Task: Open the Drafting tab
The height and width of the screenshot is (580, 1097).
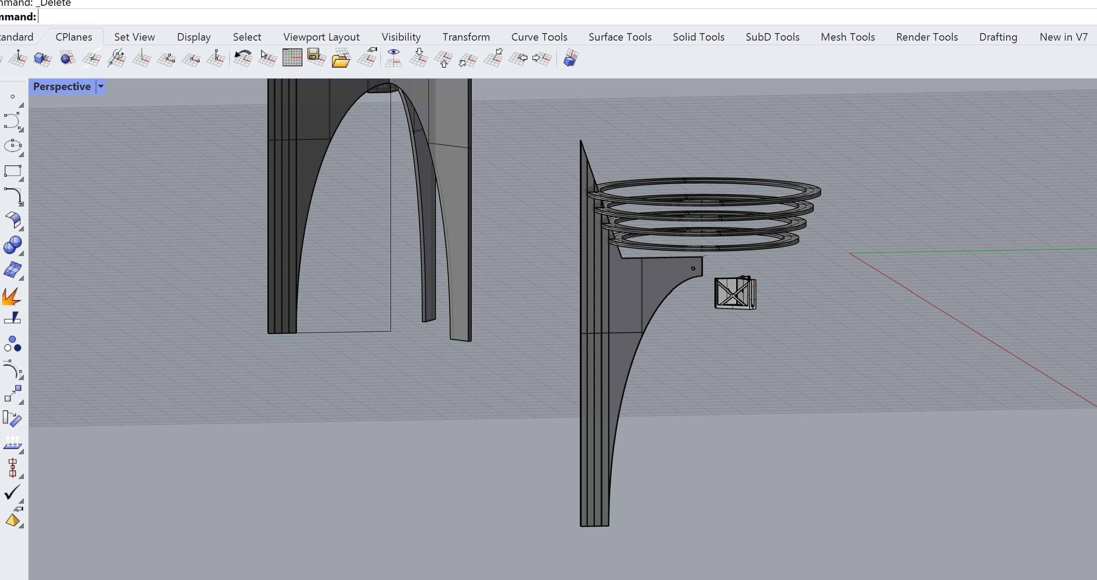Action: (x=998, y=37)
